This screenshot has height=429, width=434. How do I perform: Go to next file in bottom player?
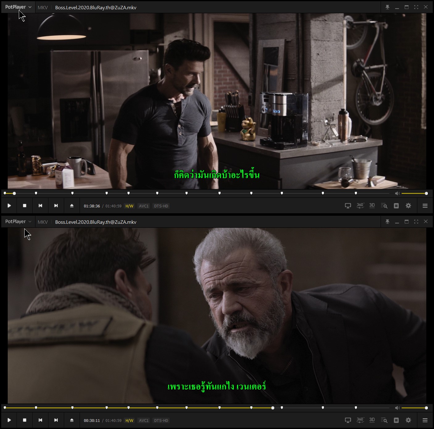(56, 420)
